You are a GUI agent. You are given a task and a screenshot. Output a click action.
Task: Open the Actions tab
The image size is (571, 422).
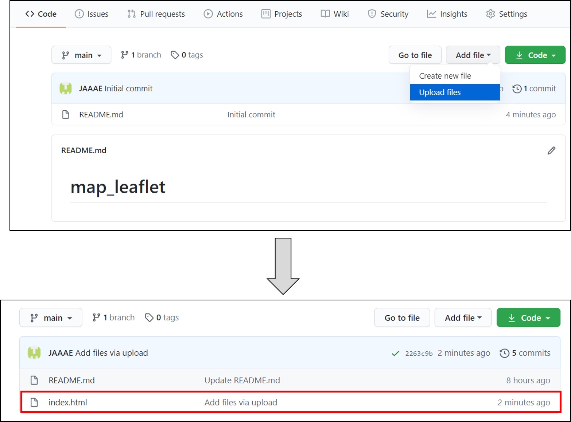pos(223,14)
